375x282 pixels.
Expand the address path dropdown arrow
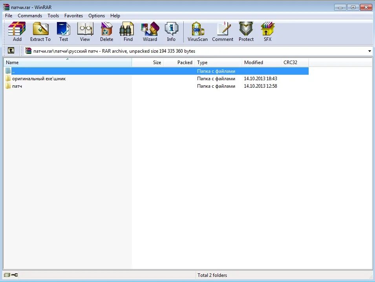[370, 51]
